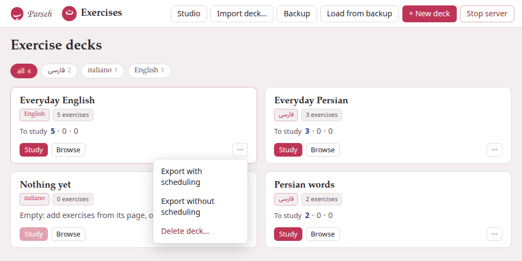Click '0 exercises' badge

(72, 199)
